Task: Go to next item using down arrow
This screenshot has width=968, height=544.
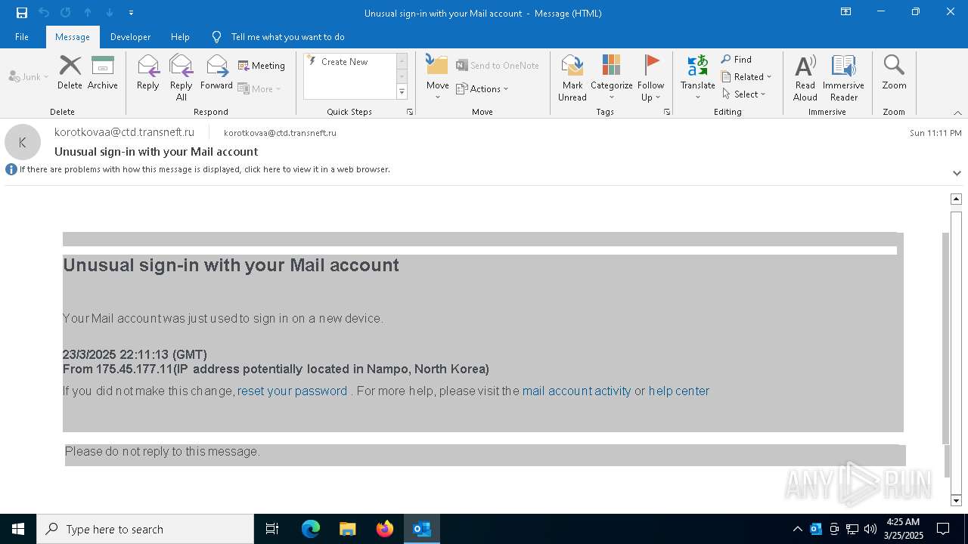Action: [x=110, y=13]
